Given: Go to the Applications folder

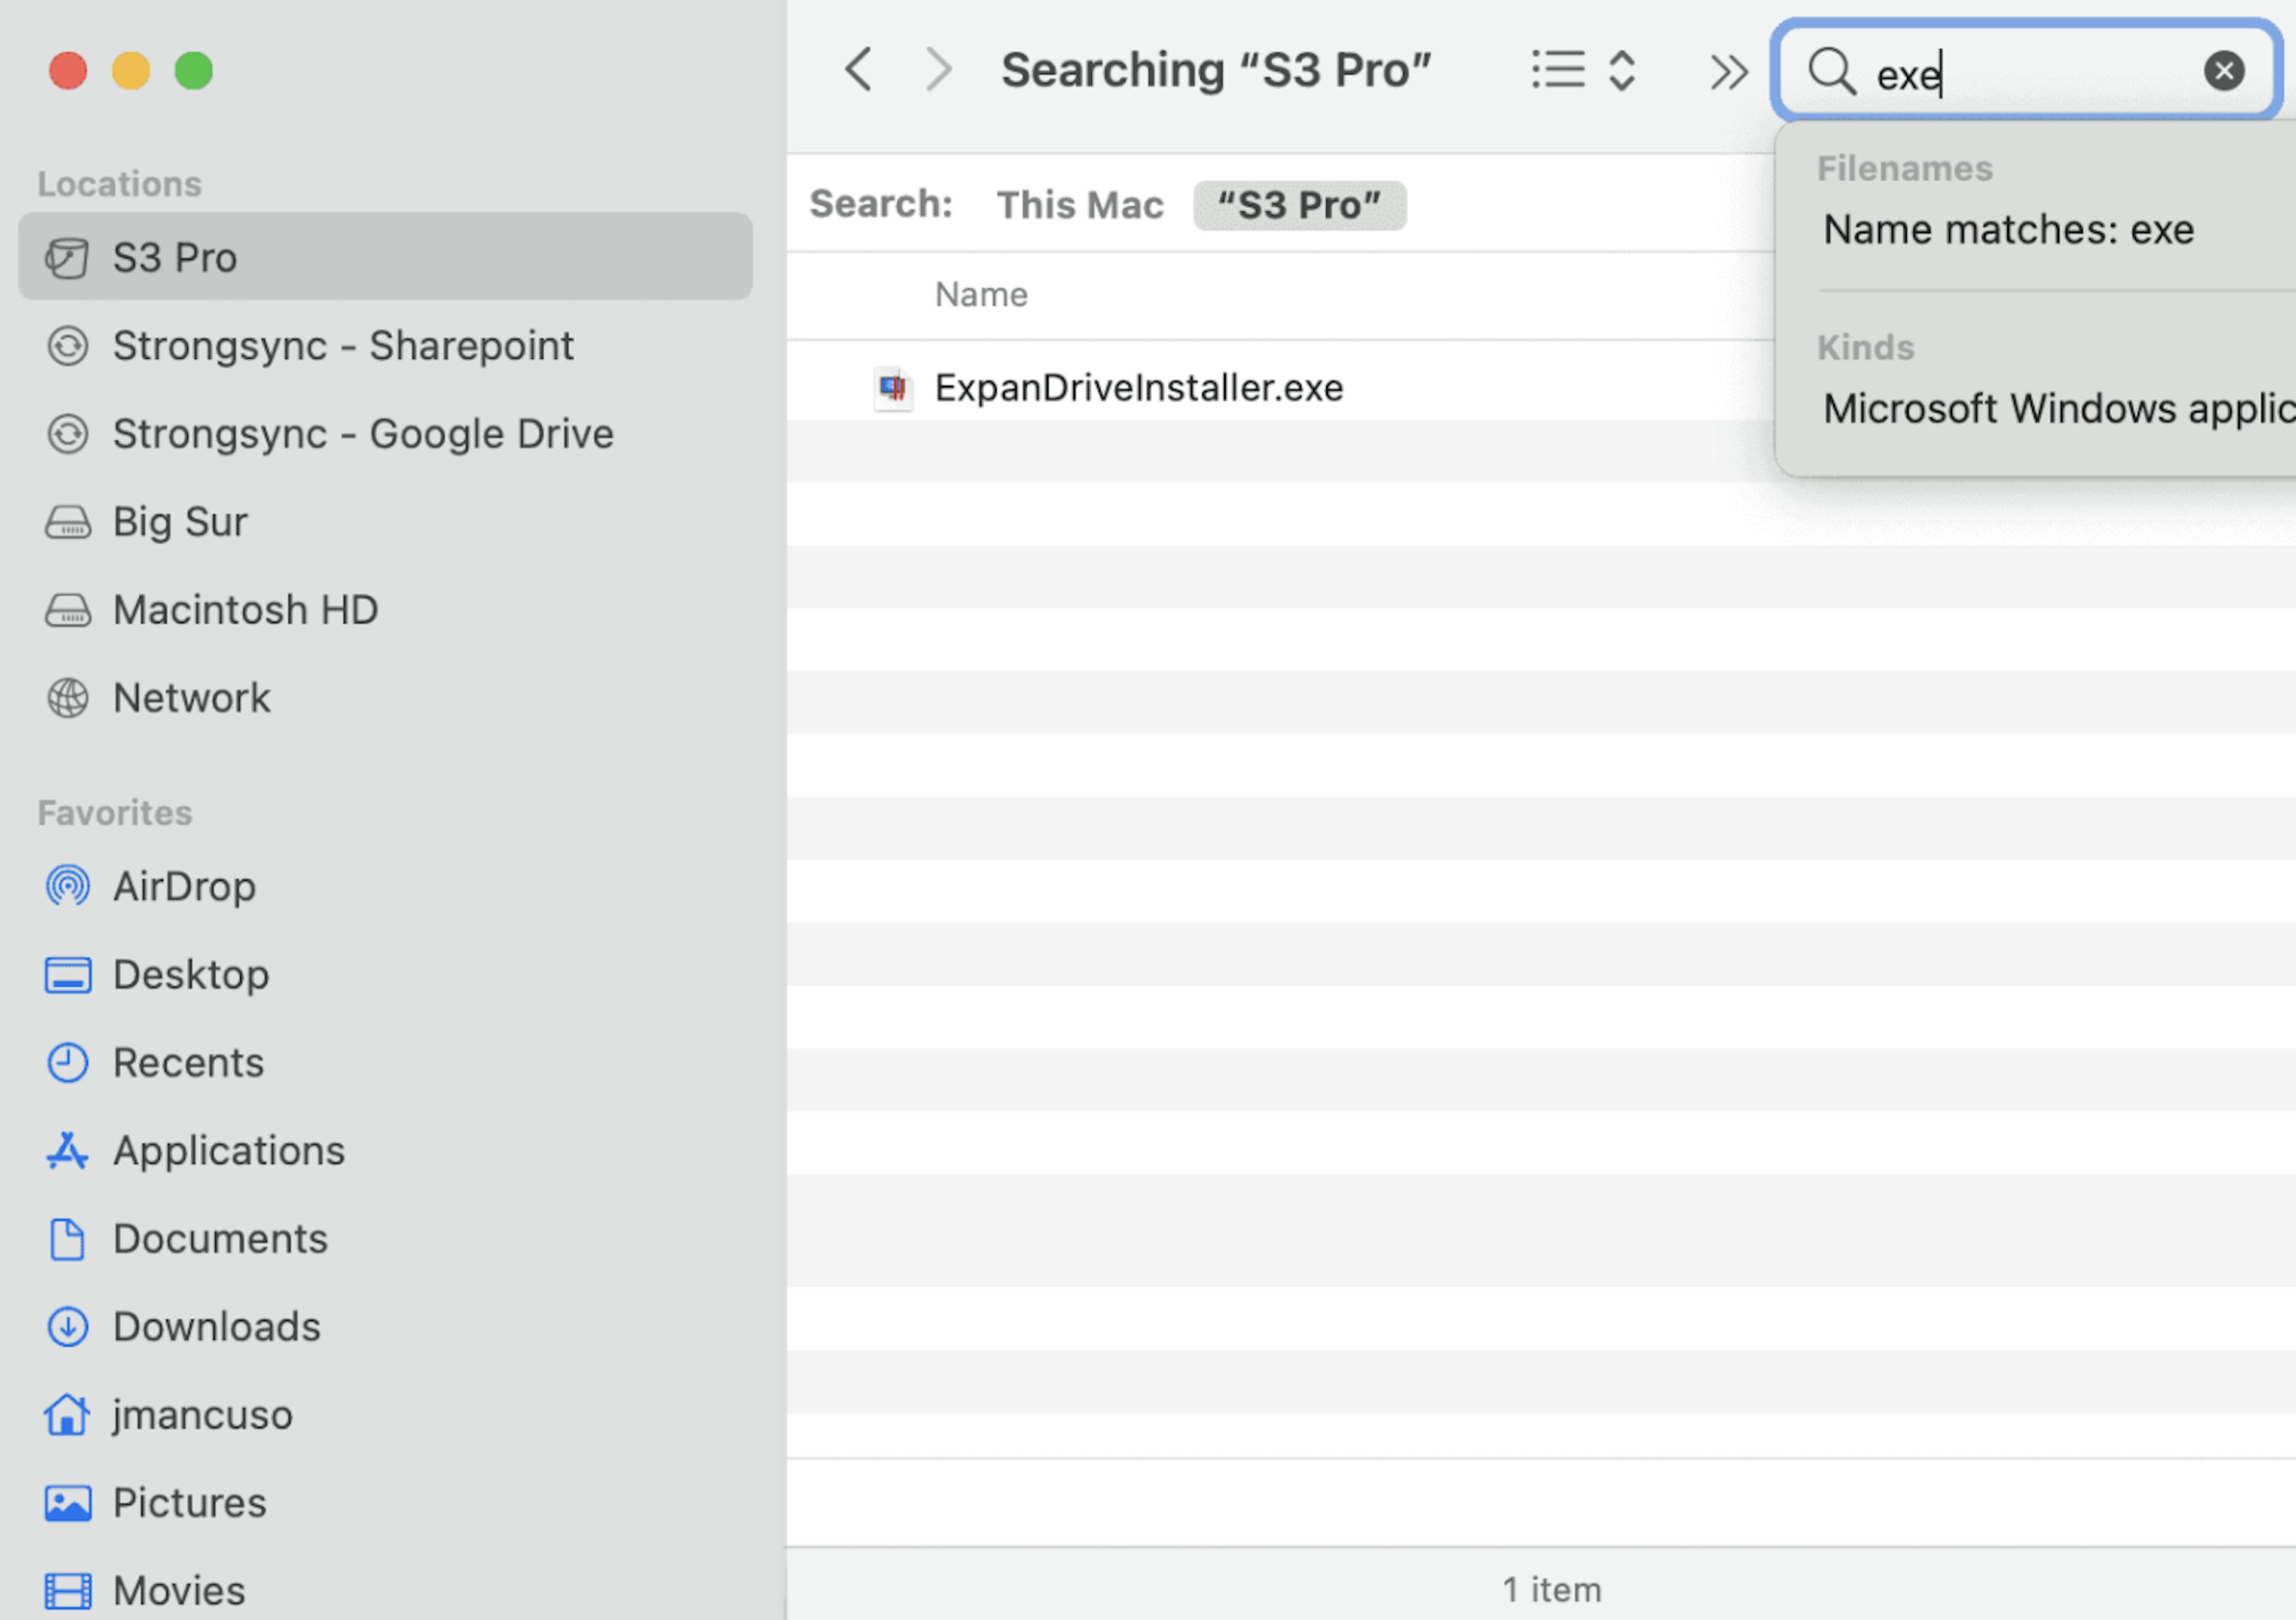Looking at the screenshot, I should 228,1151.
